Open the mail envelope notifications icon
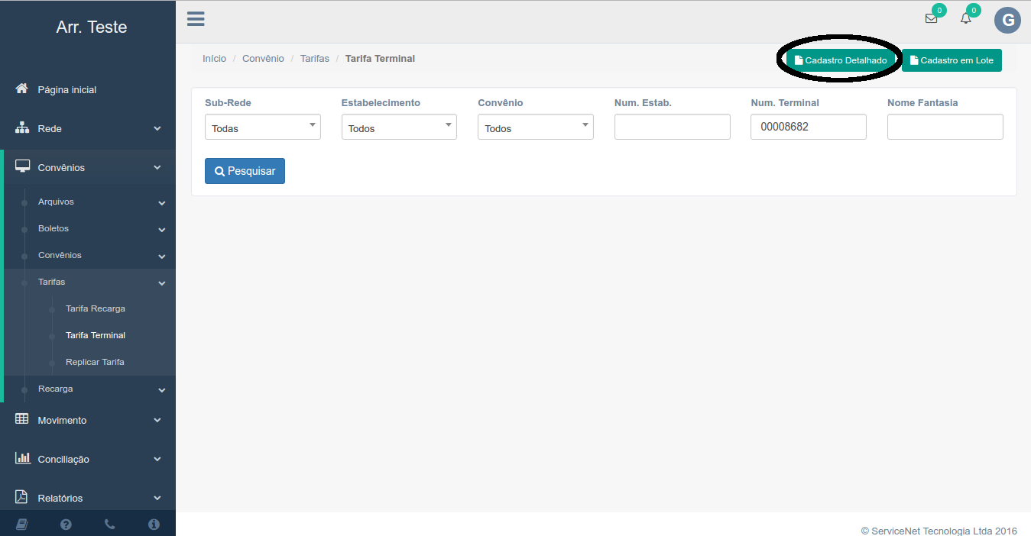 [x=931, y=19]
